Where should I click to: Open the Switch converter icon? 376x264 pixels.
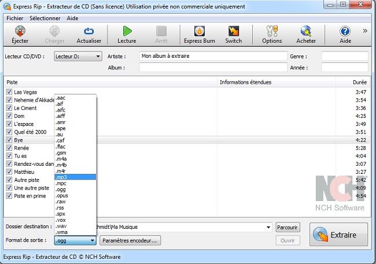(233, 35)
